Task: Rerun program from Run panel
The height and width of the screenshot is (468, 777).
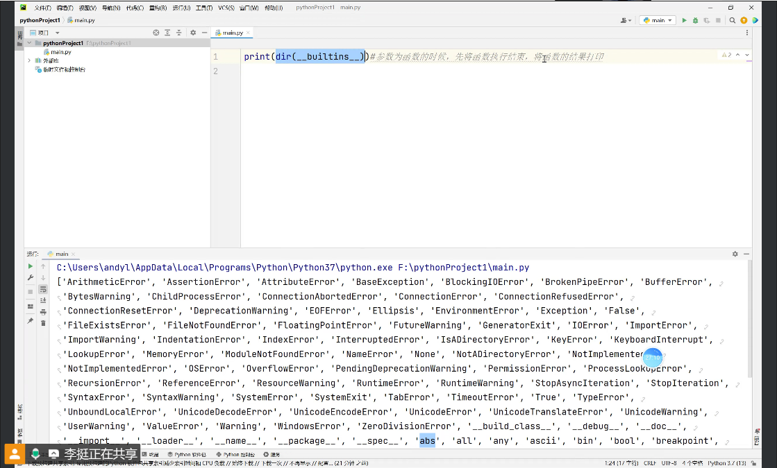Action: 31,266
